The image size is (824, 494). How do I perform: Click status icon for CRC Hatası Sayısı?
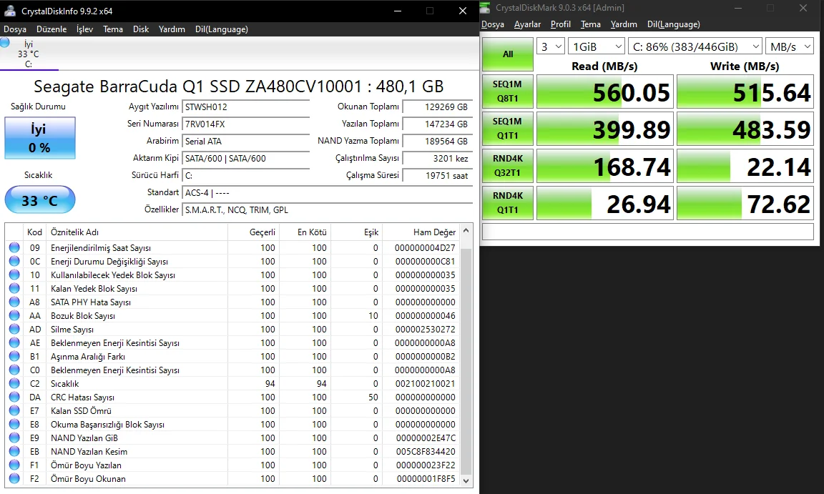[x=14, y=397]
